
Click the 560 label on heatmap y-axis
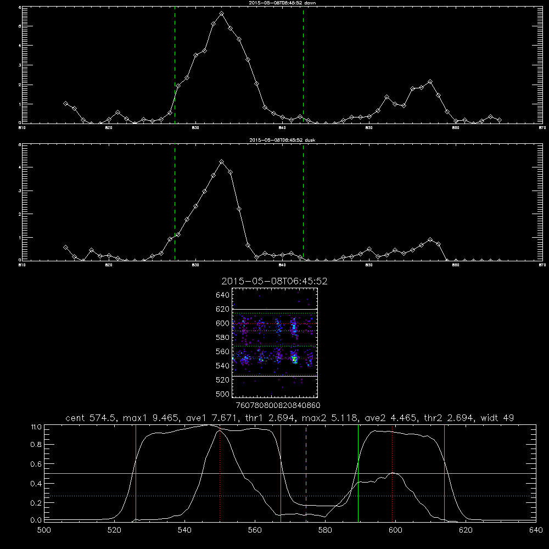(x=223, y=351)
